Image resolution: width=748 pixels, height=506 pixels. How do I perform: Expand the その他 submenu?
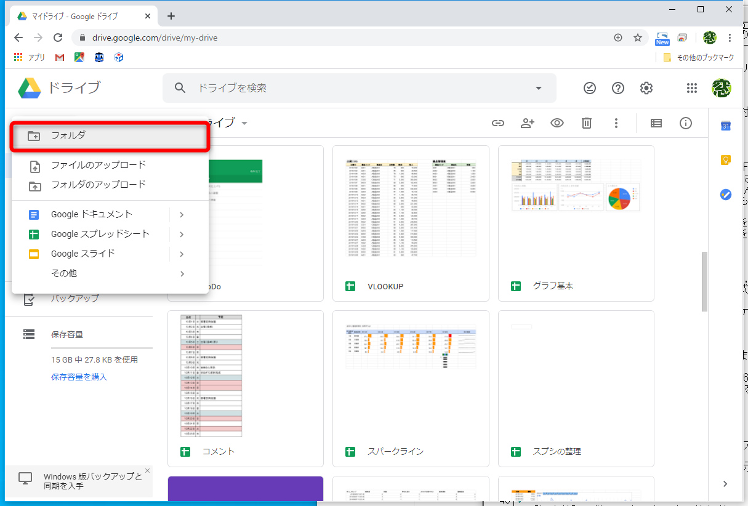[x=65, y=273]
